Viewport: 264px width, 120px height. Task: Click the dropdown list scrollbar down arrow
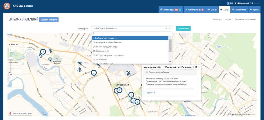click(x=170, y=62)
